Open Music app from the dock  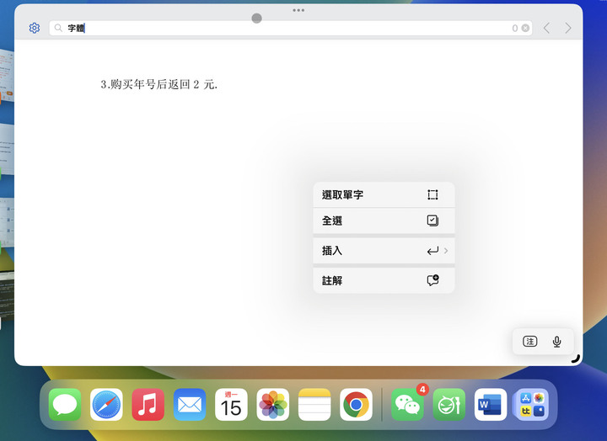148,405
